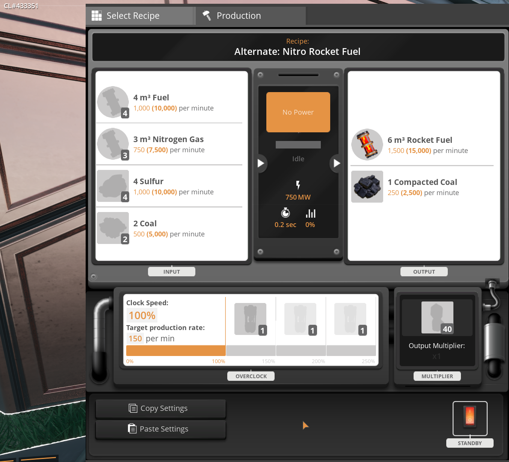This screenshot has height=462, width=509.
Task: Click the productivity bar chart icon
Action: [310, 214]
